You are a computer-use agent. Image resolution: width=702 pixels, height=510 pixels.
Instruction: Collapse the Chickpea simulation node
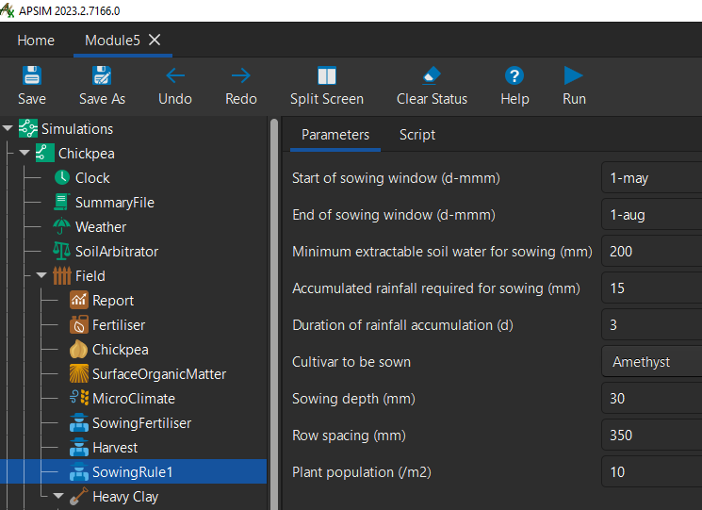(24, 153)
